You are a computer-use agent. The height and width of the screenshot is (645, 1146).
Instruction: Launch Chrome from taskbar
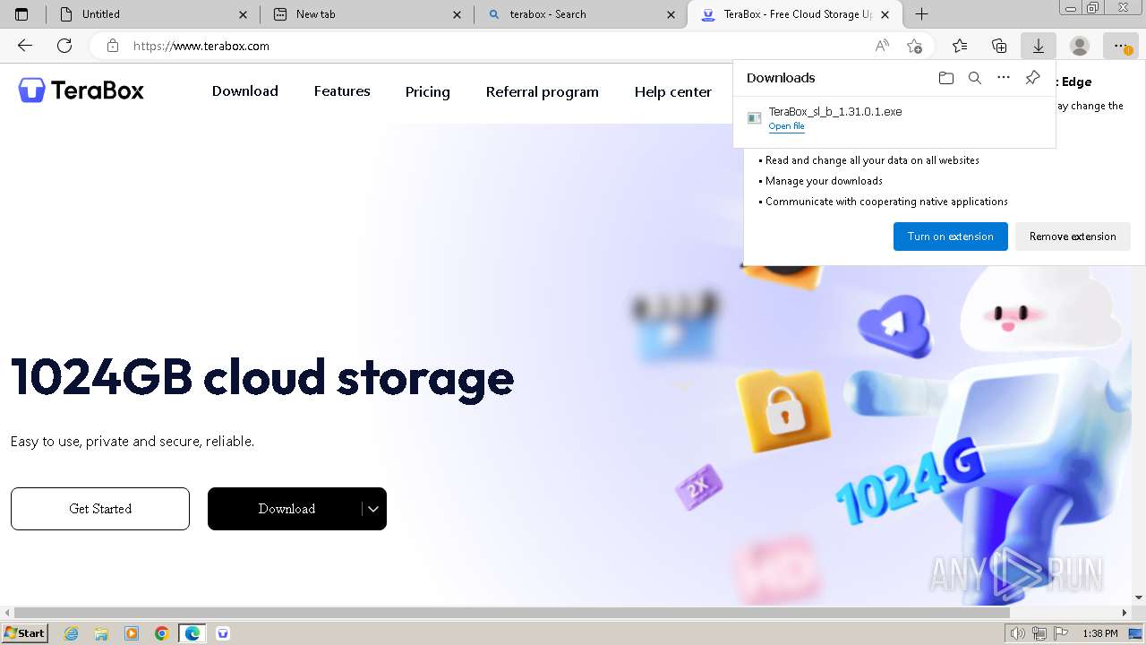(161, 633)
